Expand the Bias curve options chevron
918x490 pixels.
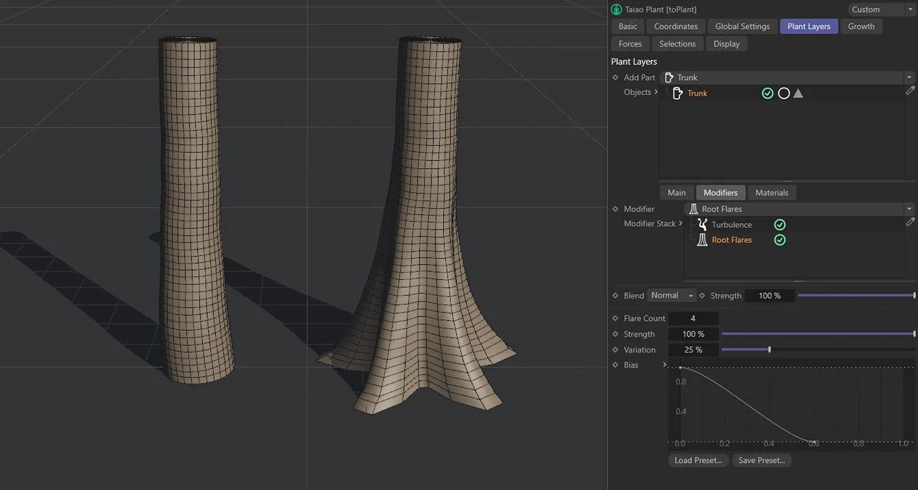(664, 365)
